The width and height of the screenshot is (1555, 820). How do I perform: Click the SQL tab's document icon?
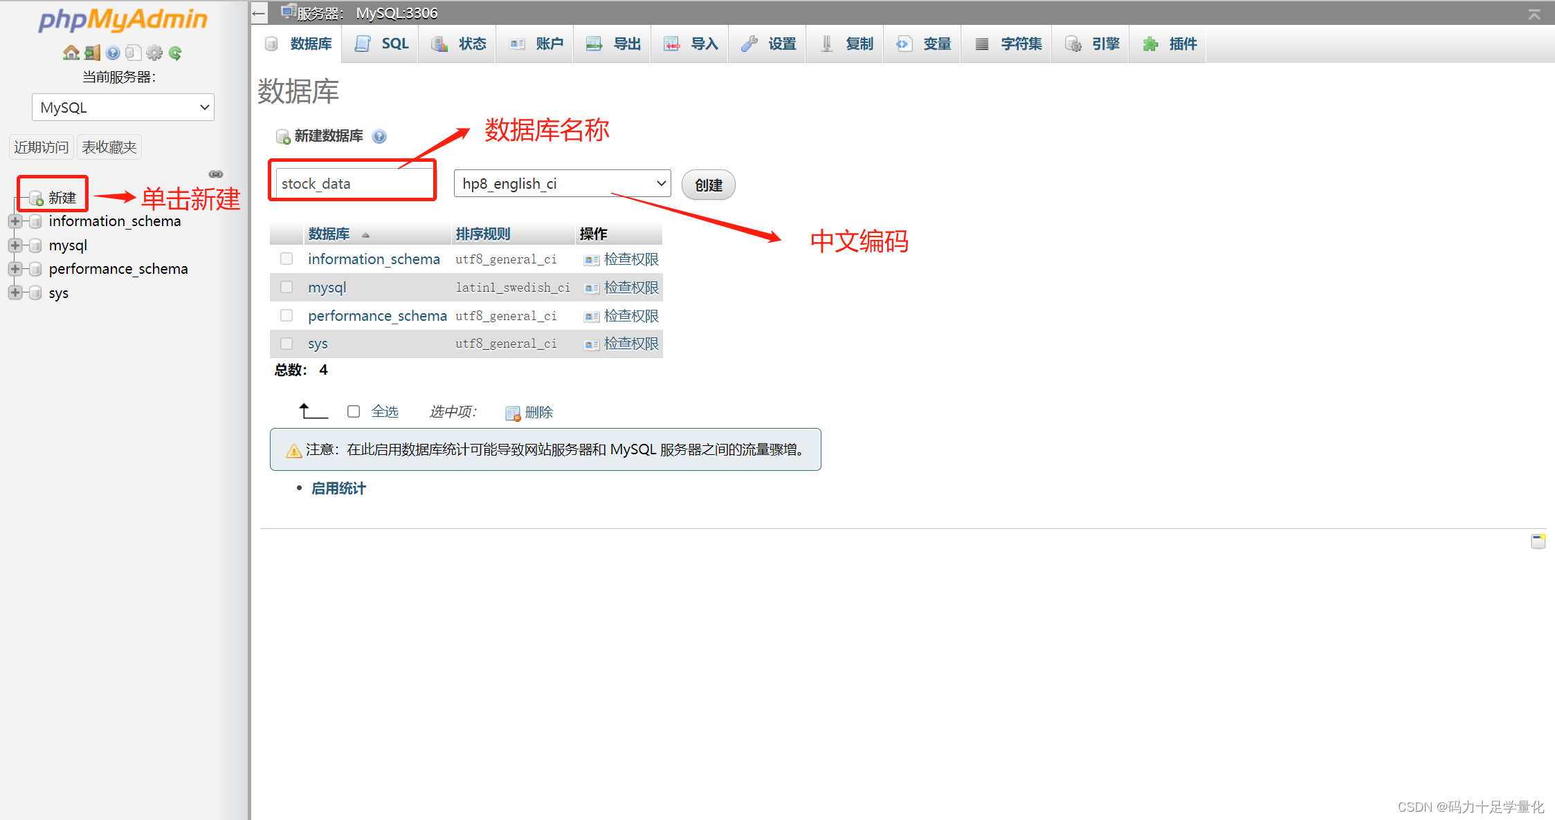coord(363,44)
